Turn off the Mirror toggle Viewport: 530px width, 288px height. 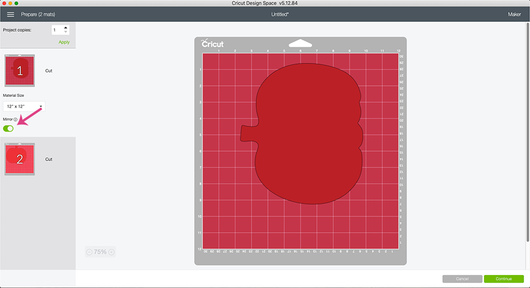pos(8,128)
